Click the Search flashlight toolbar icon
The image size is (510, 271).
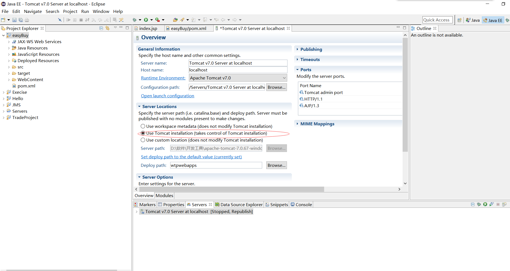tap(182, 20)
